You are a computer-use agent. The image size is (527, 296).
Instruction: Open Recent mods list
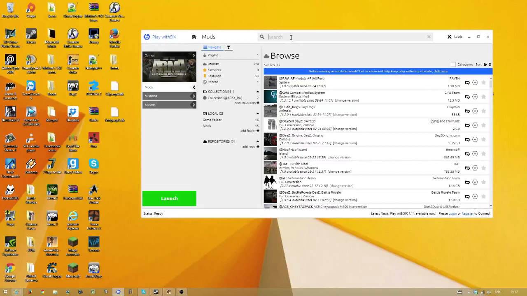(213, 82)
